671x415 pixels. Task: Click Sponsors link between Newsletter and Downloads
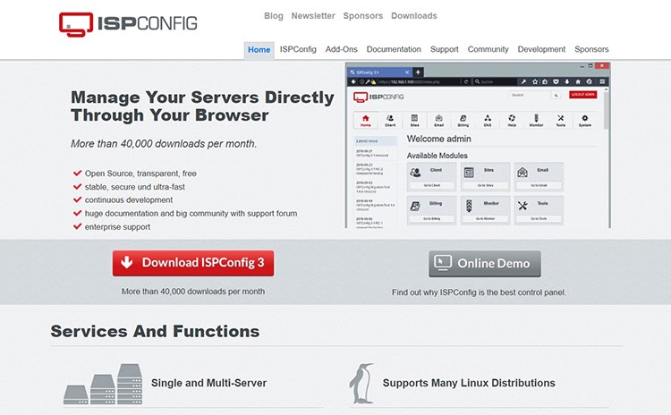pyautogui.click(x=363, y=16)
